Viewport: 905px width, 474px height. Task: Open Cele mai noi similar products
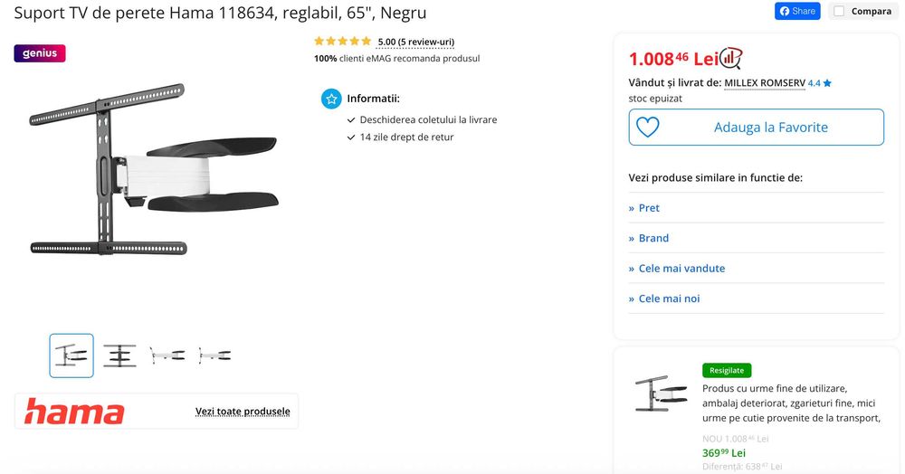[x=669, y=299]
